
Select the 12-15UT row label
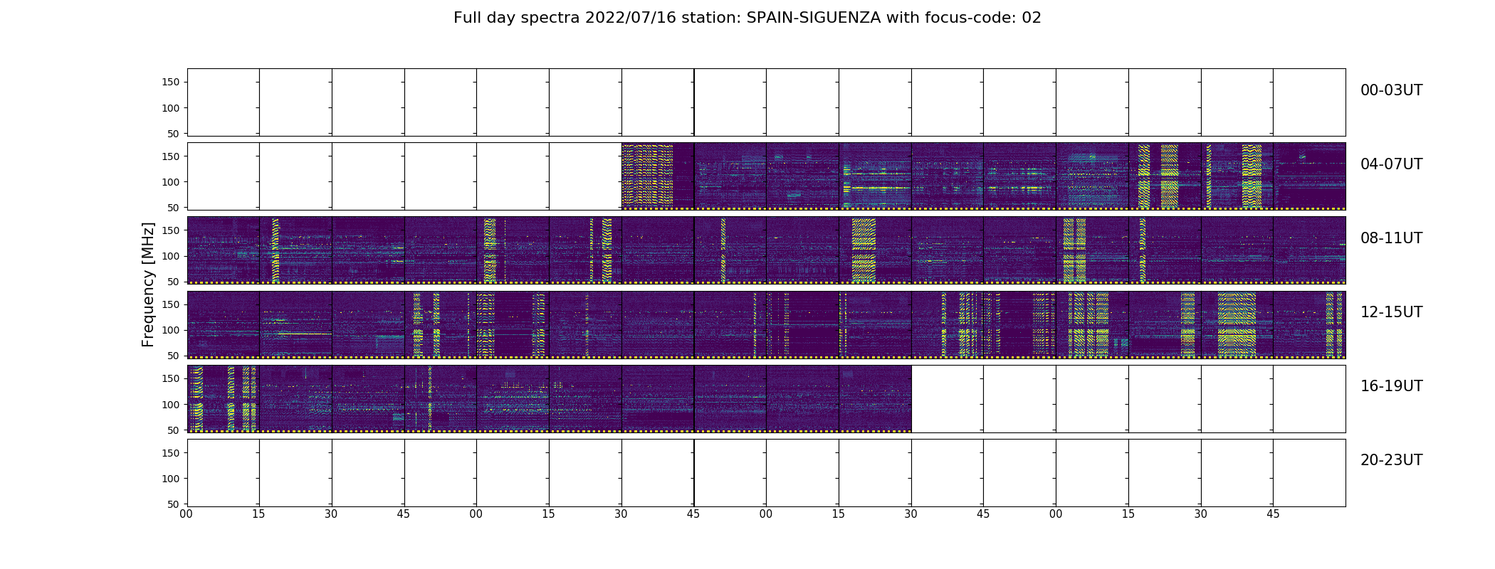point(1391,312)
